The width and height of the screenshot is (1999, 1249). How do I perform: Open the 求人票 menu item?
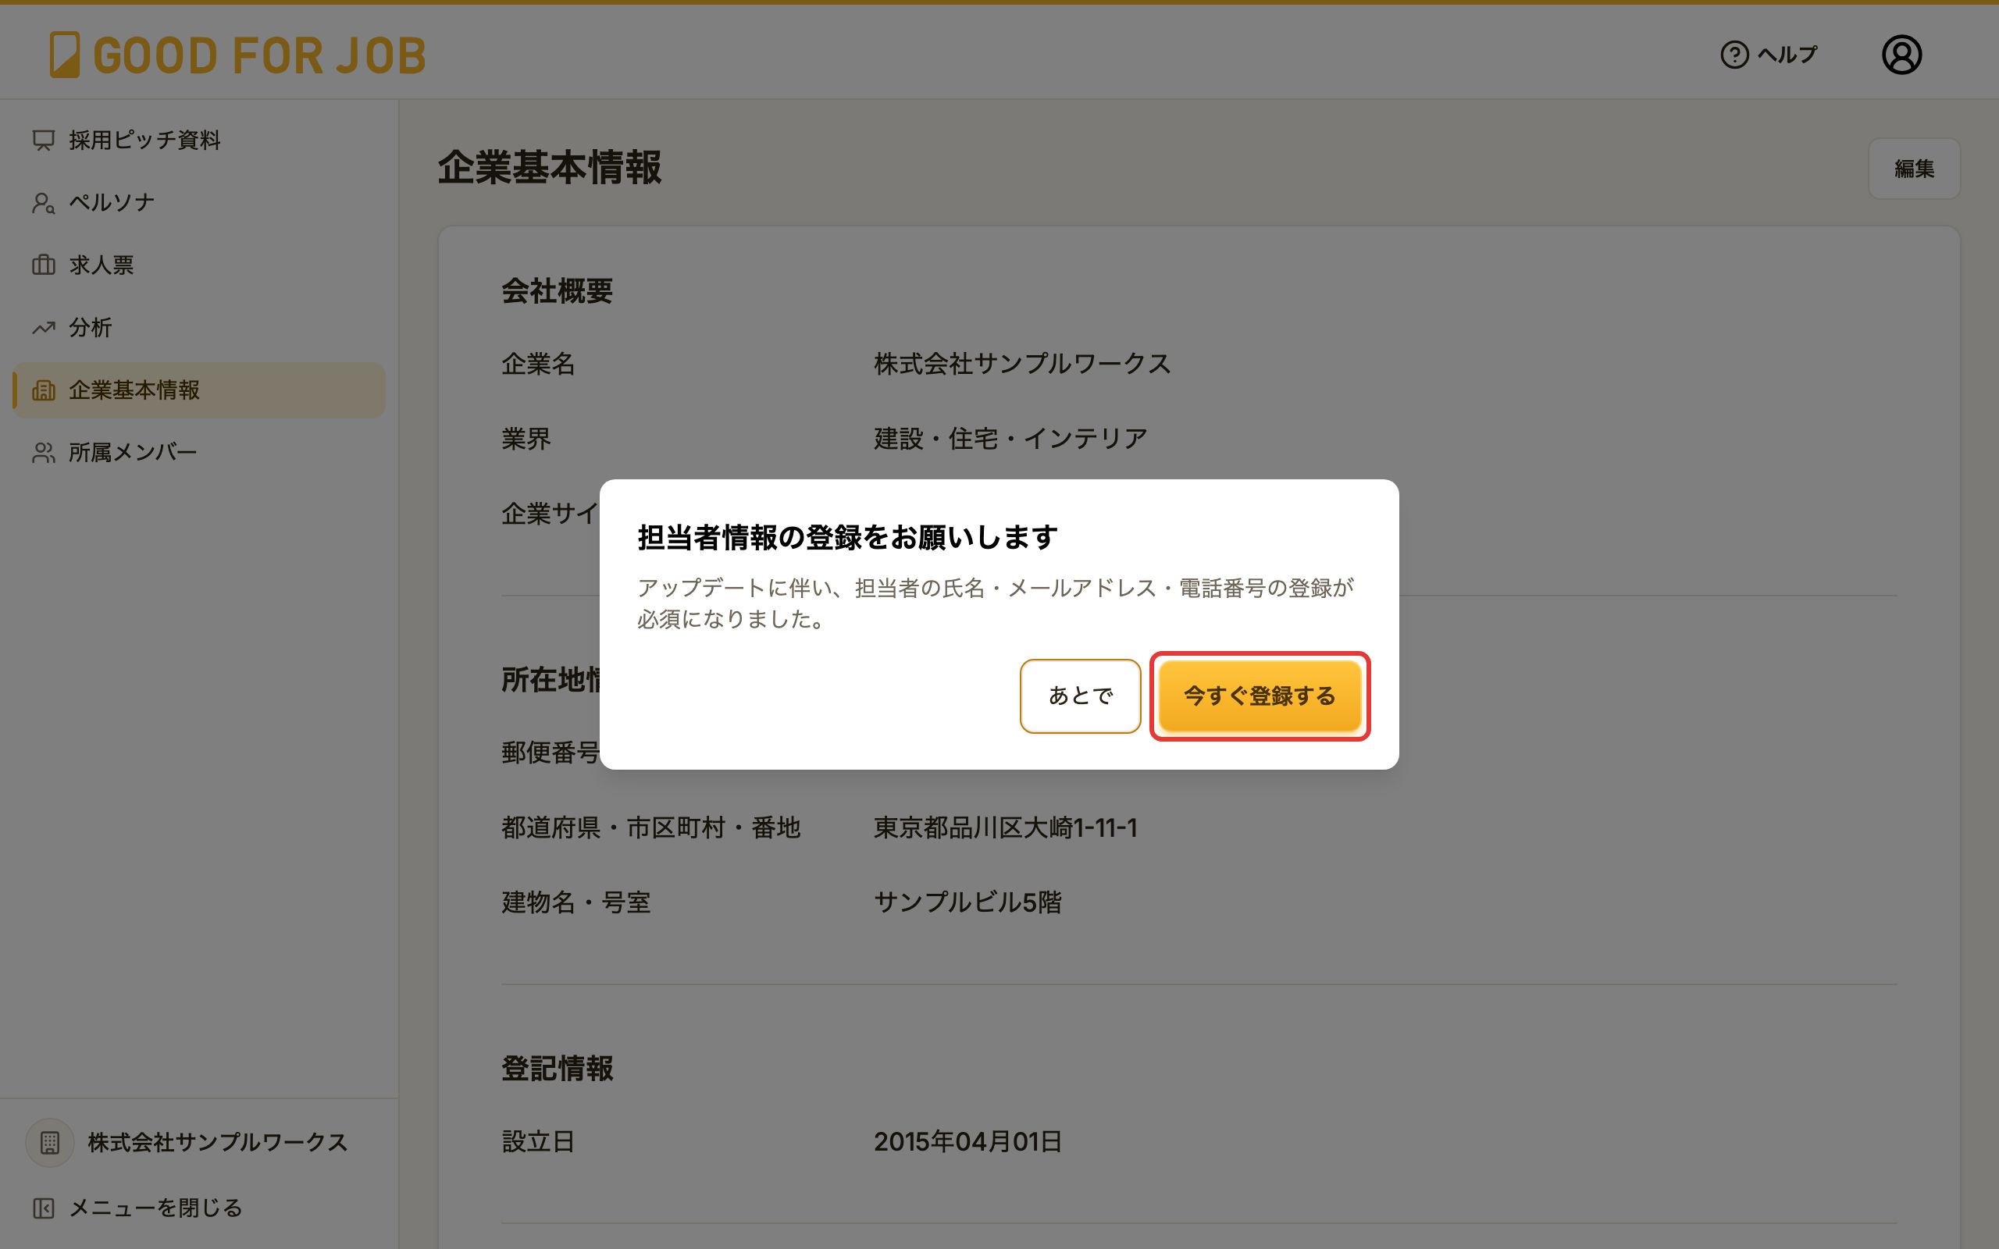pyautogui.click(x=199, y=265)
